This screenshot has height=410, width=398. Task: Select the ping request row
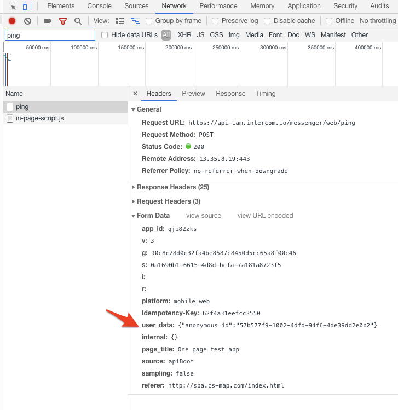click(x=65, y=107)
